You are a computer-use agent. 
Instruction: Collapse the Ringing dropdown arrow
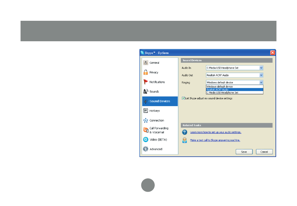[x=261, y=82]
